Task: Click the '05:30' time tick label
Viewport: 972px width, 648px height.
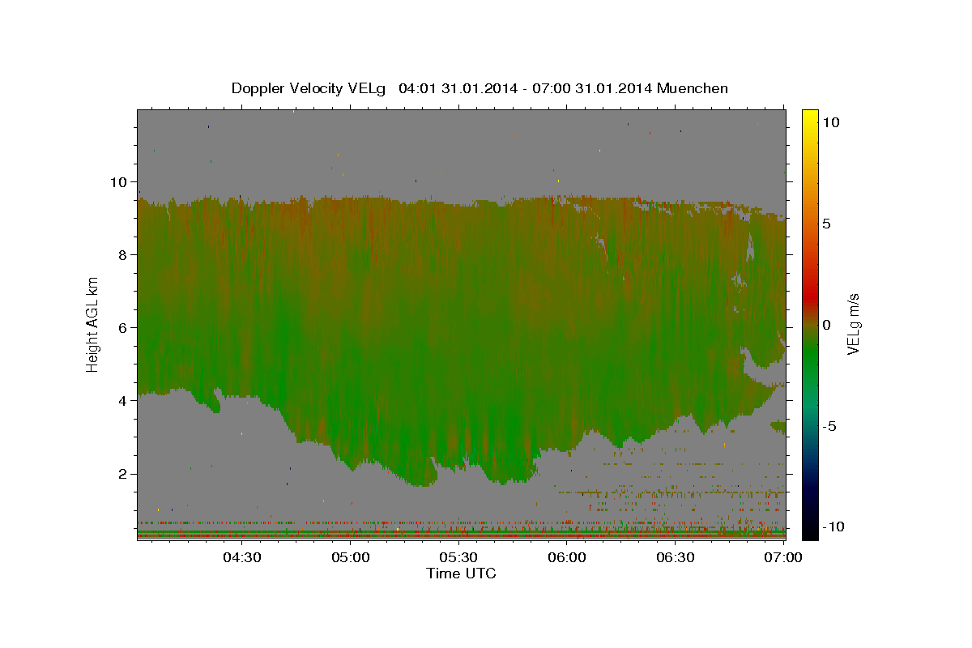Action: point(458,557)
